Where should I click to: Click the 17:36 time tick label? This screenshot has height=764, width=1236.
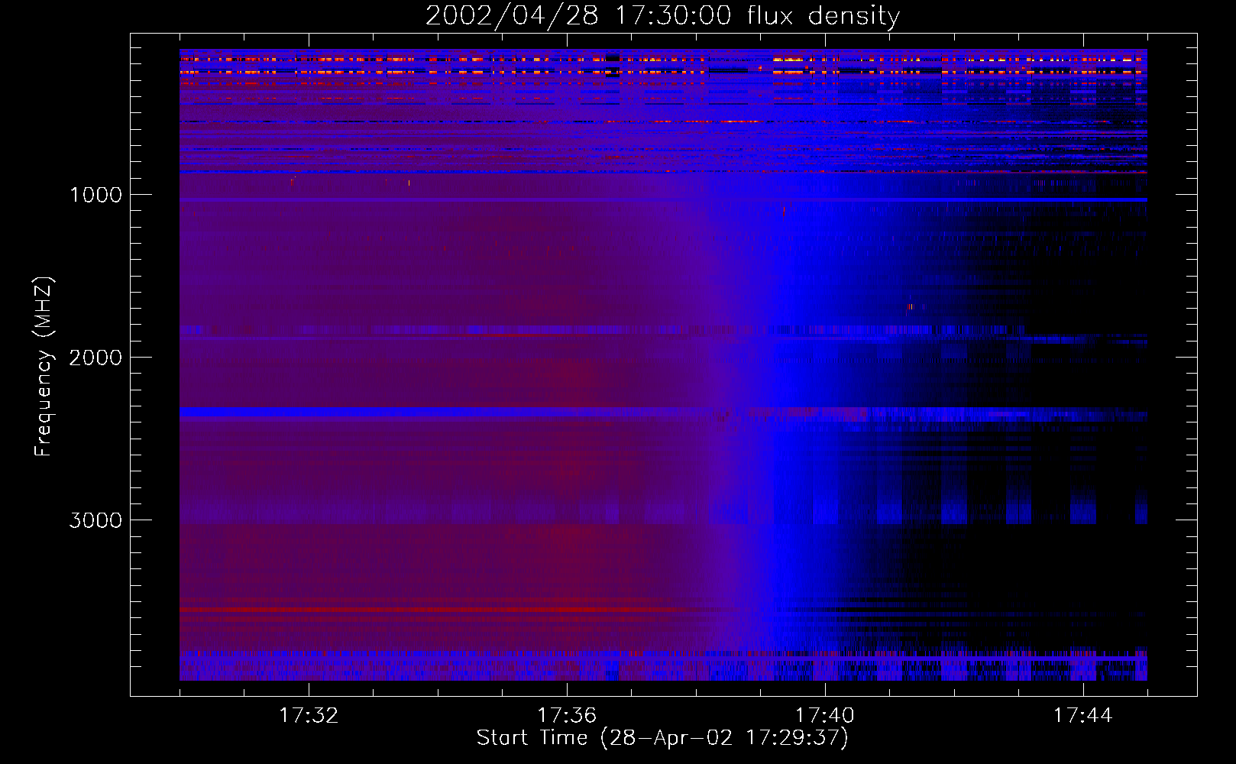coord(567,716)
